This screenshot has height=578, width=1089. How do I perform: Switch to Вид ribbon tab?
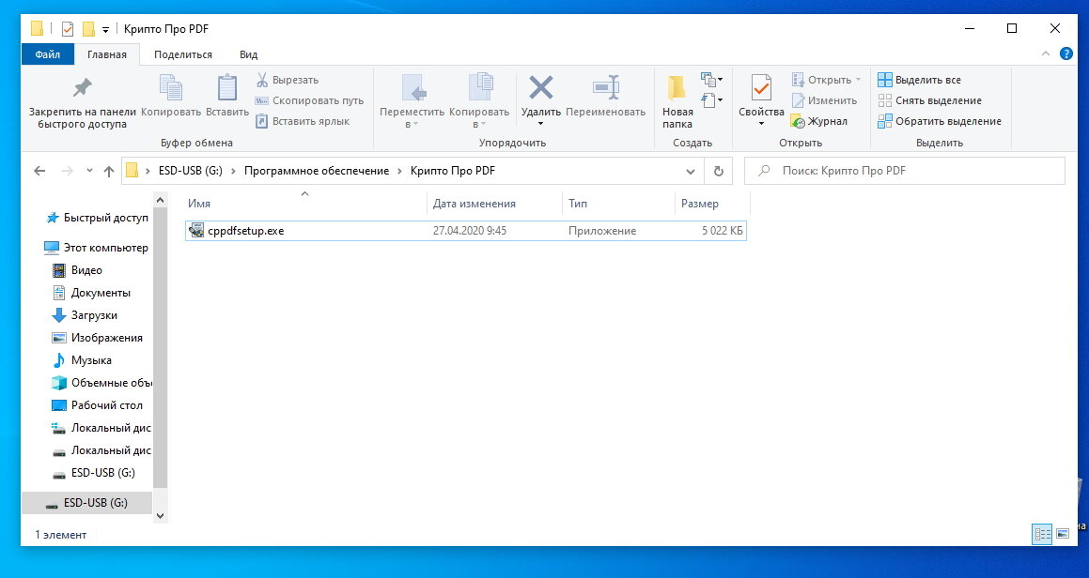(249, 54)
